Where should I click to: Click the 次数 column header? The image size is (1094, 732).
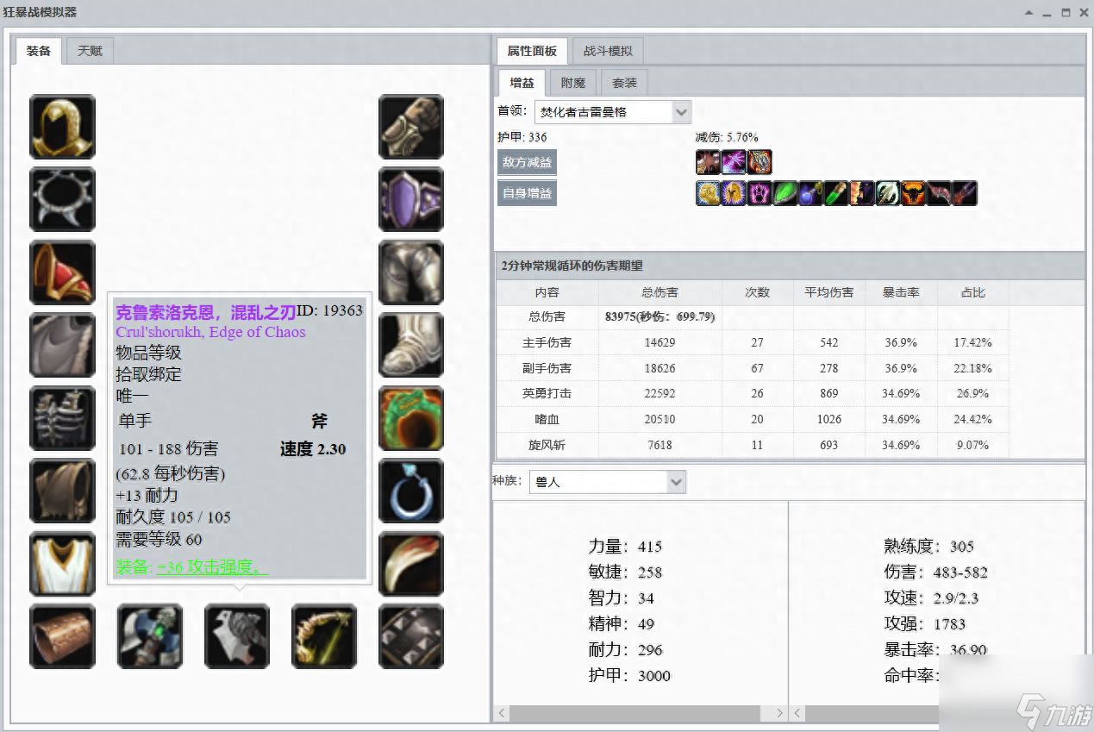click(757, 293)
